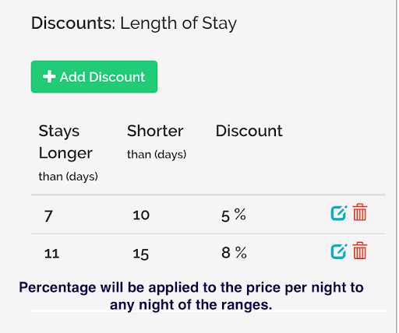The height and width of the screenshot is (333, 399).
Task: Click the 'than (days)' label under Shorter
Action: [157, 155]
